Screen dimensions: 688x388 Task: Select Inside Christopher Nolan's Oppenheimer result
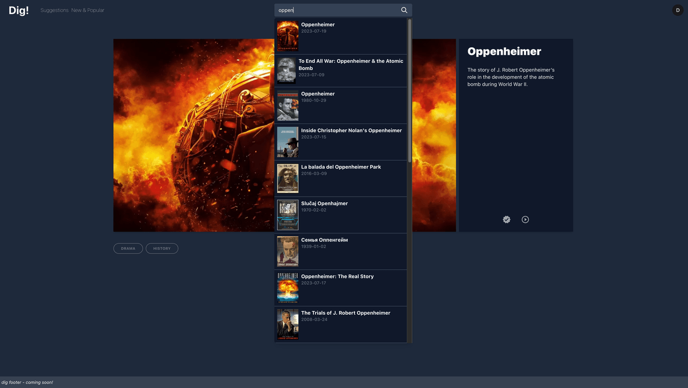point(341,142)
